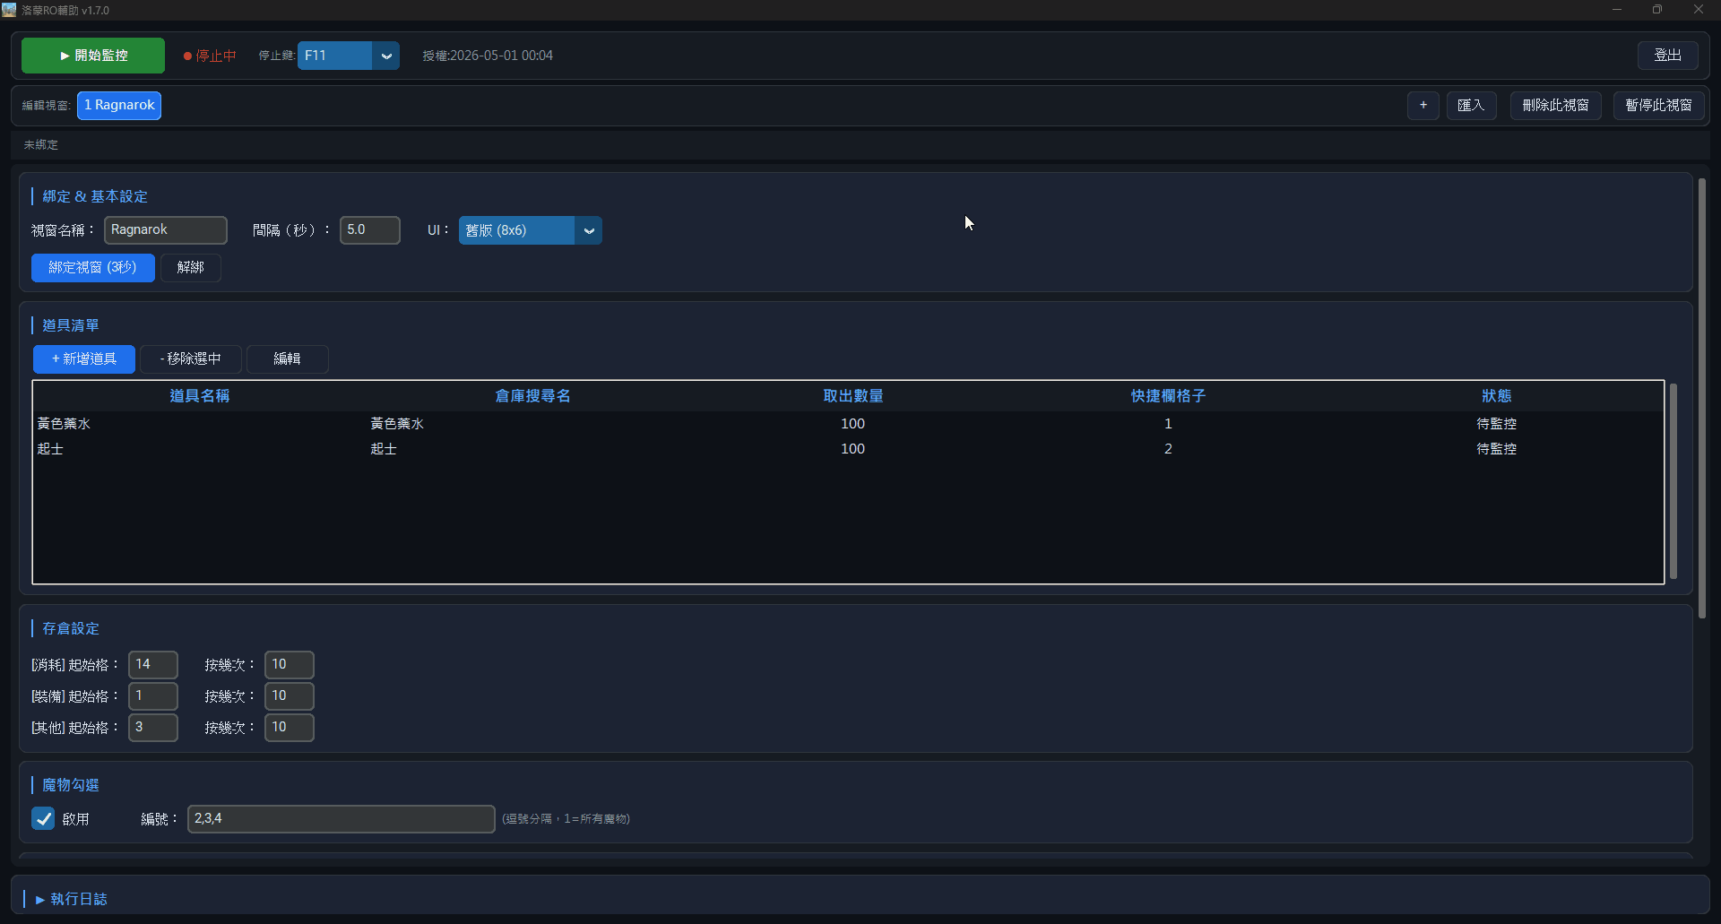Click 新增道具 to add an item
Image resolution: width=1721 pixels, height=924 pixels.
pos(83,358)
